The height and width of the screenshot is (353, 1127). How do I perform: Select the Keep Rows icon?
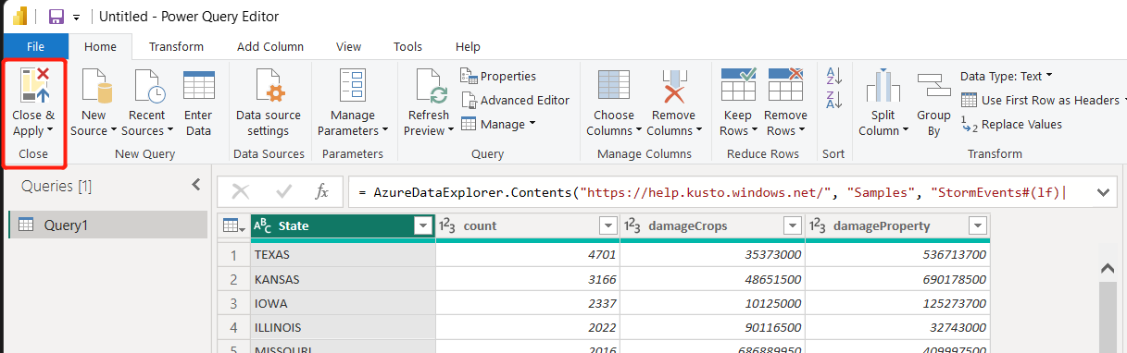coord(738,85)
